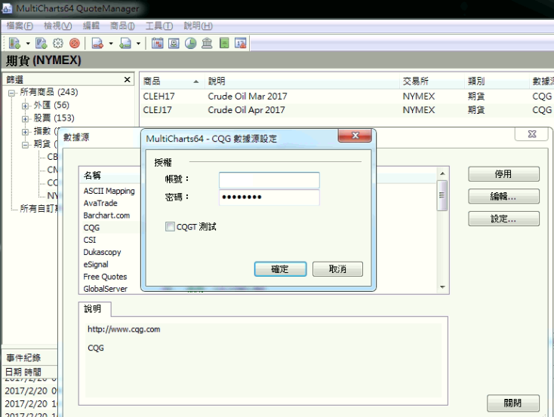Click the export data toolbar icon
This screenshot has width=554, height=417.
coord(97,44)
